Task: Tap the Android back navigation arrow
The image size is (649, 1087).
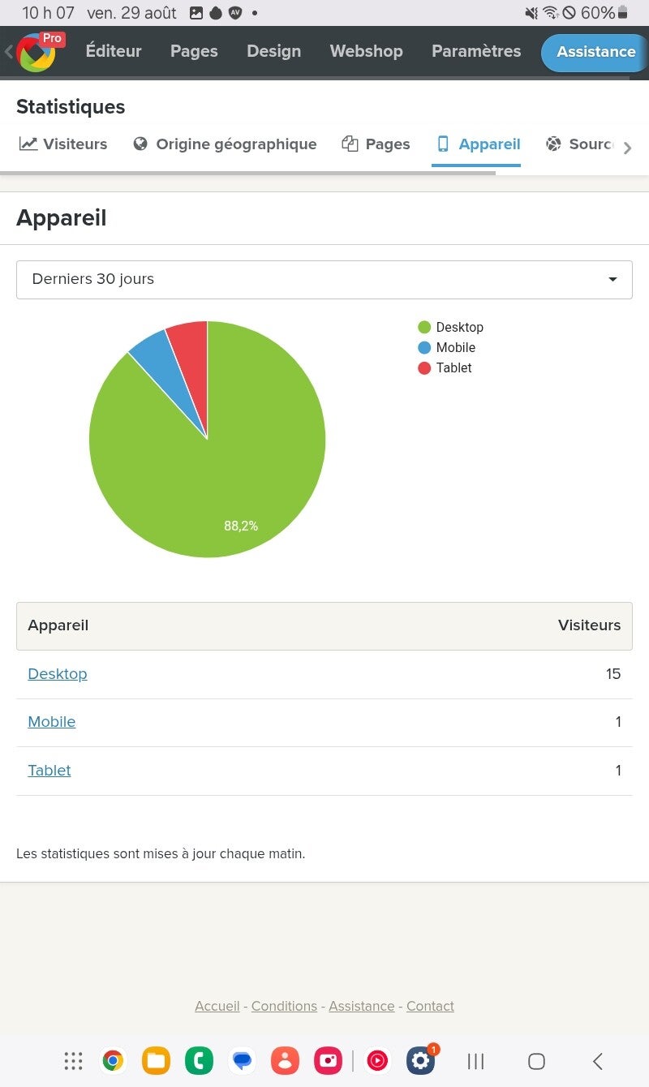Action: coord(598,1061)
